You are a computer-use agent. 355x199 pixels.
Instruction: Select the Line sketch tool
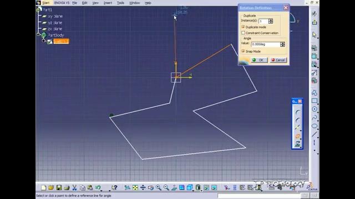(315, 134)
